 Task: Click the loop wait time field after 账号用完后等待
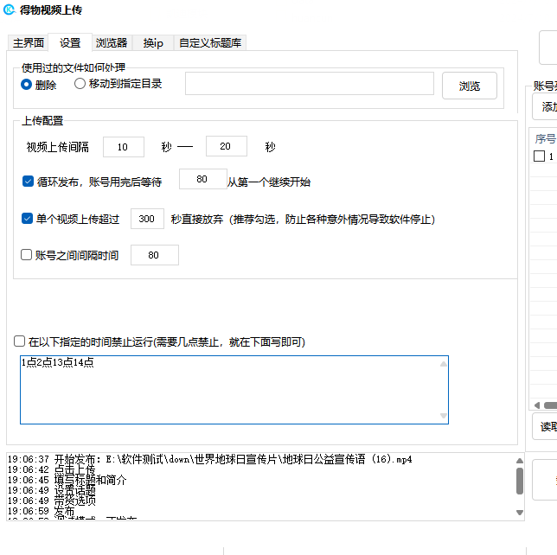[203, 179]
